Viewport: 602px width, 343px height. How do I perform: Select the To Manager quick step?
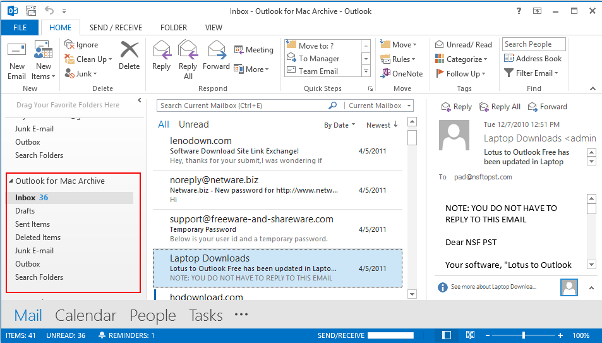coord(323,58)
